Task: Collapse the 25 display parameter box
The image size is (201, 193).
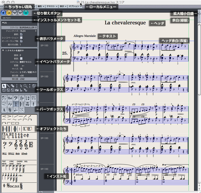Action: coord(3,23)
